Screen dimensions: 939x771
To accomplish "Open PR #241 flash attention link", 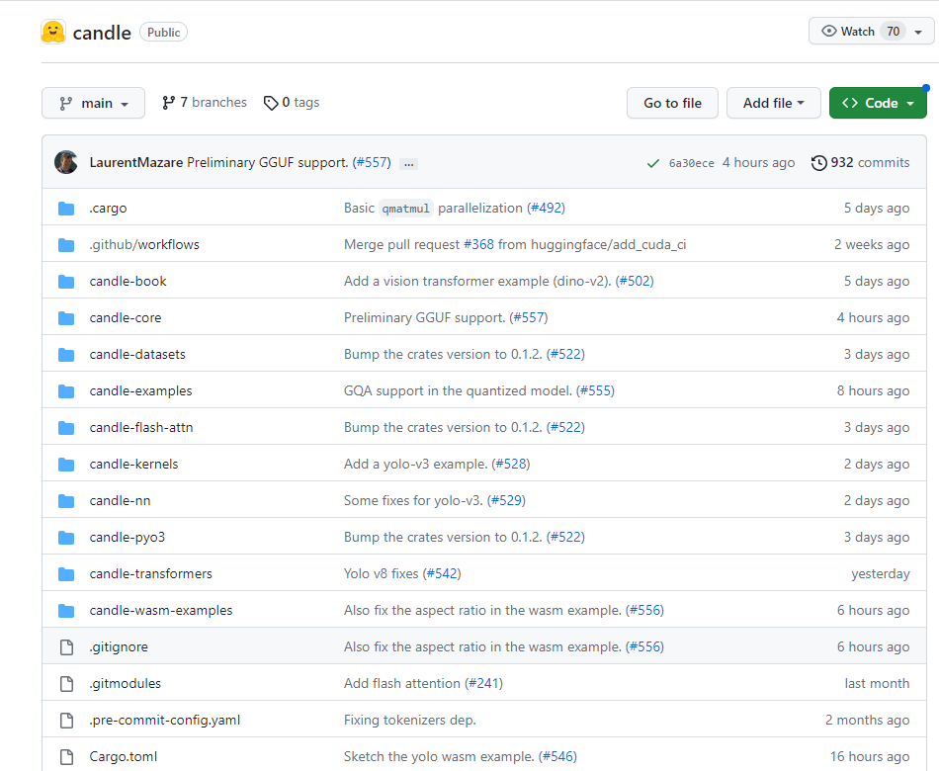I will (x=484, y=683).
